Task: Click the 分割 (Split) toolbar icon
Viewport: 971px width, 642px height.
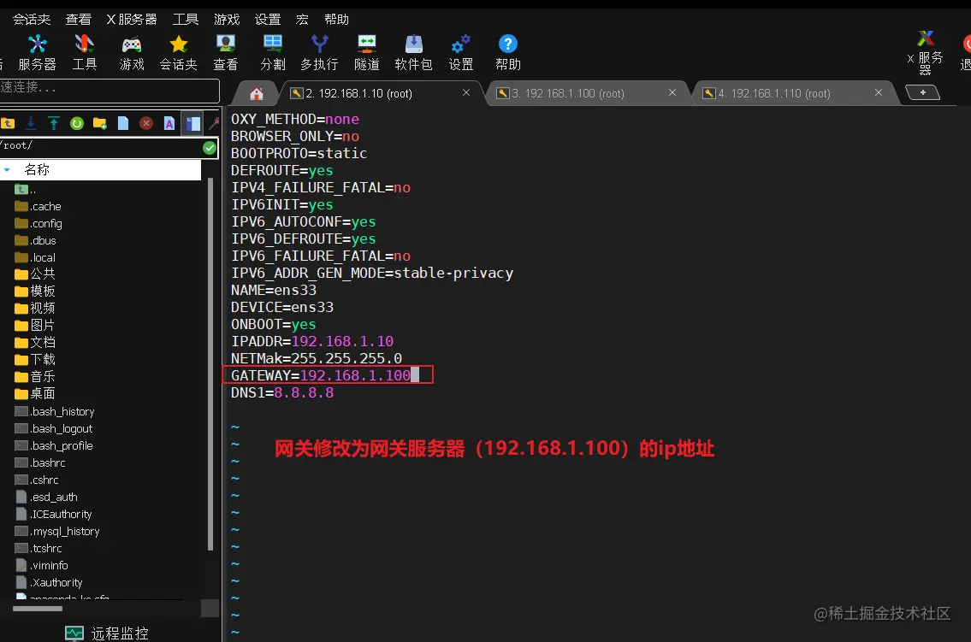Action: (x=272, y=51)
